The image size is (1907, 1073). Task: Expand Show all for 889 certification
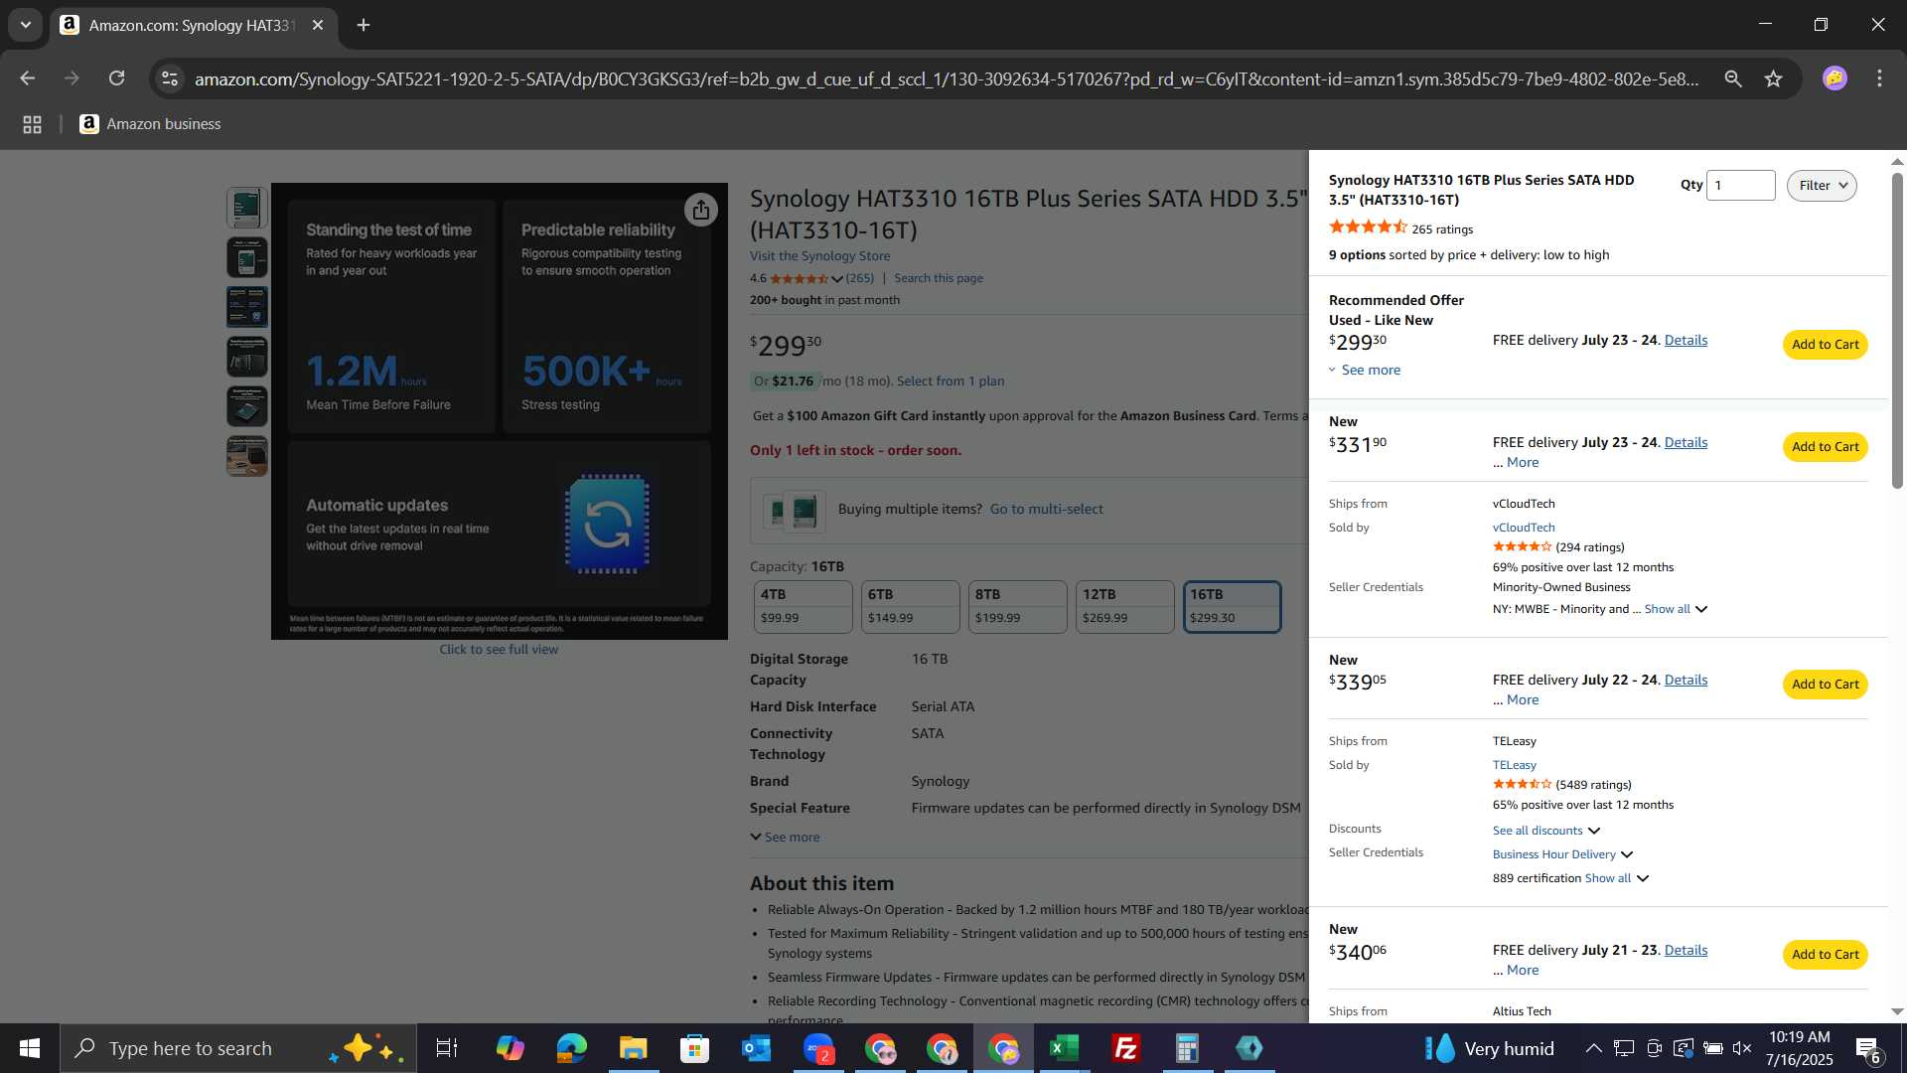pos(1616,878)
